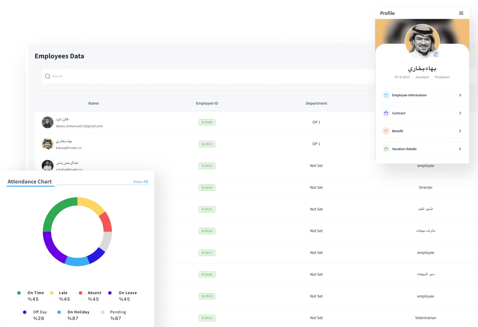Click the orange Benefit icon

point(386,131)
